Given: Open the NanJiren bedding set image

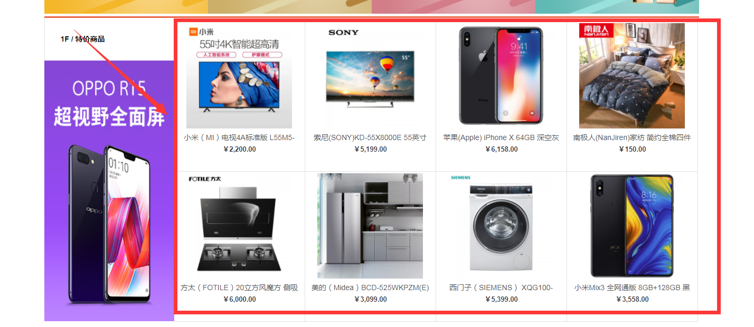Looking at the screenshot, I should [x=632, y=76].
